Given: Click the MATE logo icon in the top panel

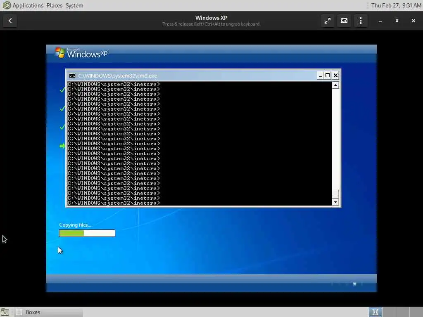Looking at the screenshot, I should pos(6,5).
